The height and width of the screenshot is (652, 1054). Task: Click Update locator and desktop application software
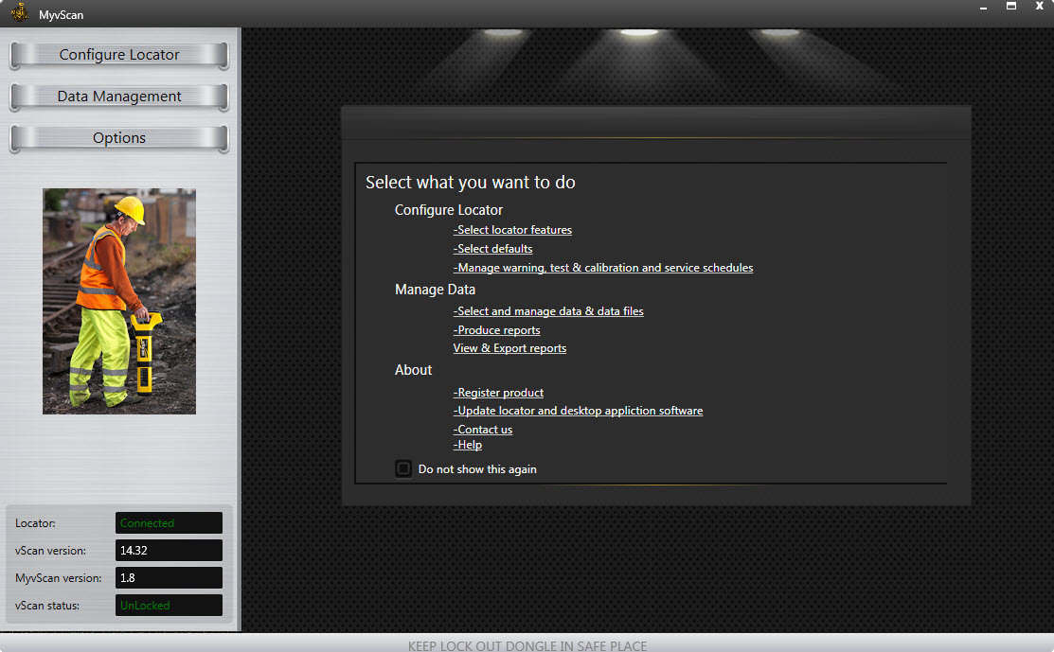point(578,411)
